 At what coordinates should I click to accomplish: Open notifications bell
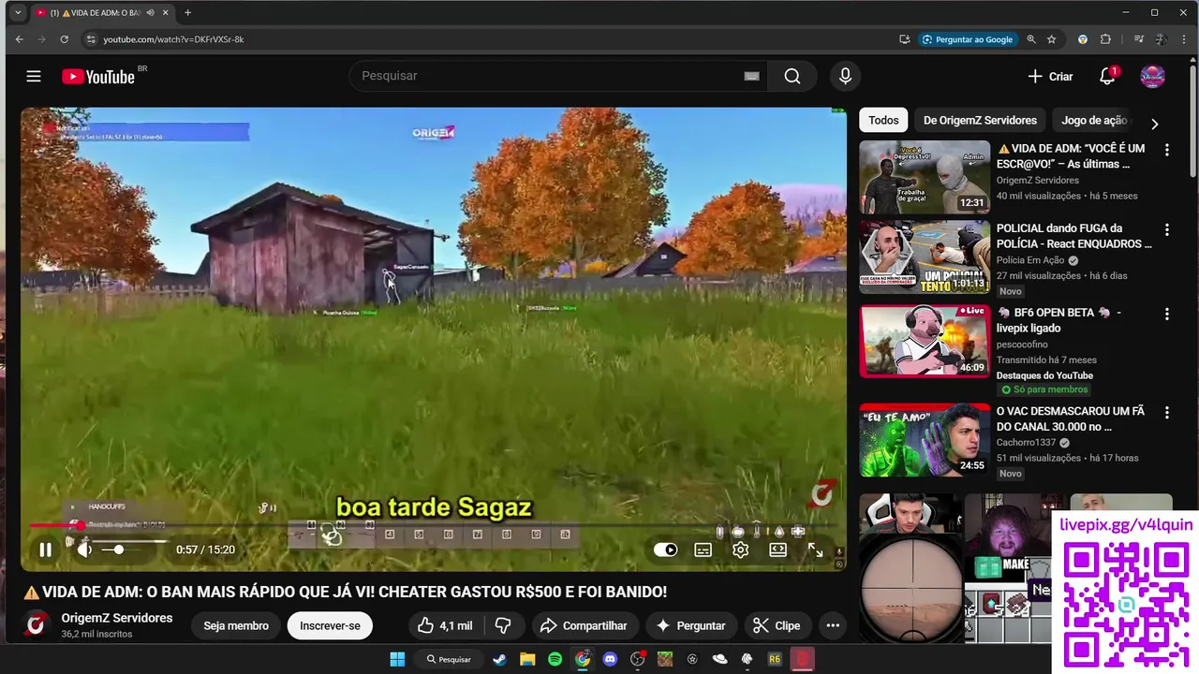[1107, 77]
